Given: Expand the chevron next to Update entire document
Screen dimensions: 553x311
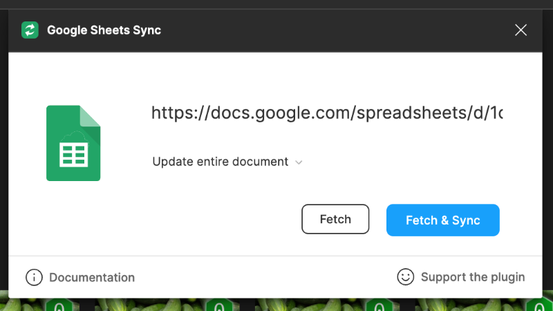Looking at the screenshot, I should pyautogui.click(x=299, y=162).
